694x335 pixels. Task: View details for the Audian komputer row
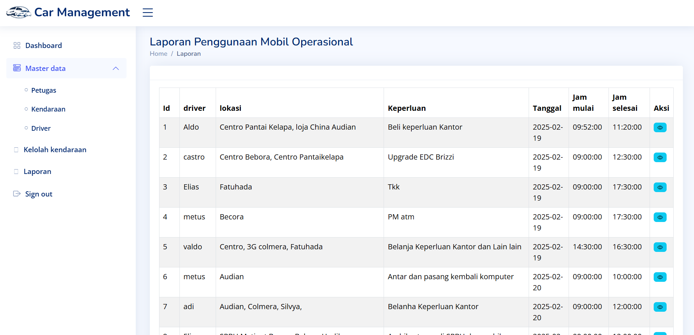tap(660, 277)
